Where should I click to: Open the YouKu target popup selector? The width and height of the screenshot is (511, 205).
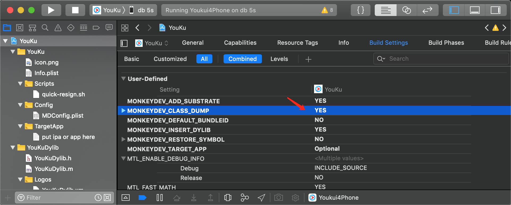(152, 43)
